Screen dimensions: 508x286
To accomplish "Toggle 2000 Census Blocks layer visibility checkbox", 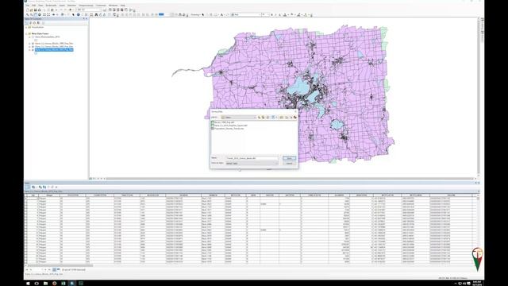I will (33, 47).
